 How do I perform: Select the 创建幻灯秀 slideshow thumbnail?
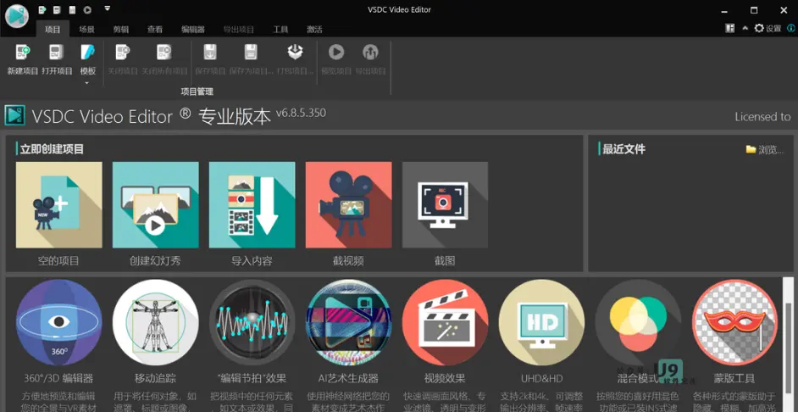(x=155, y=204)
